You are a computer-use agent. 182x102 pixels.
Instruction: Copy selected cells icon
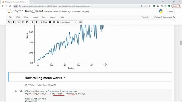point(23,22)
